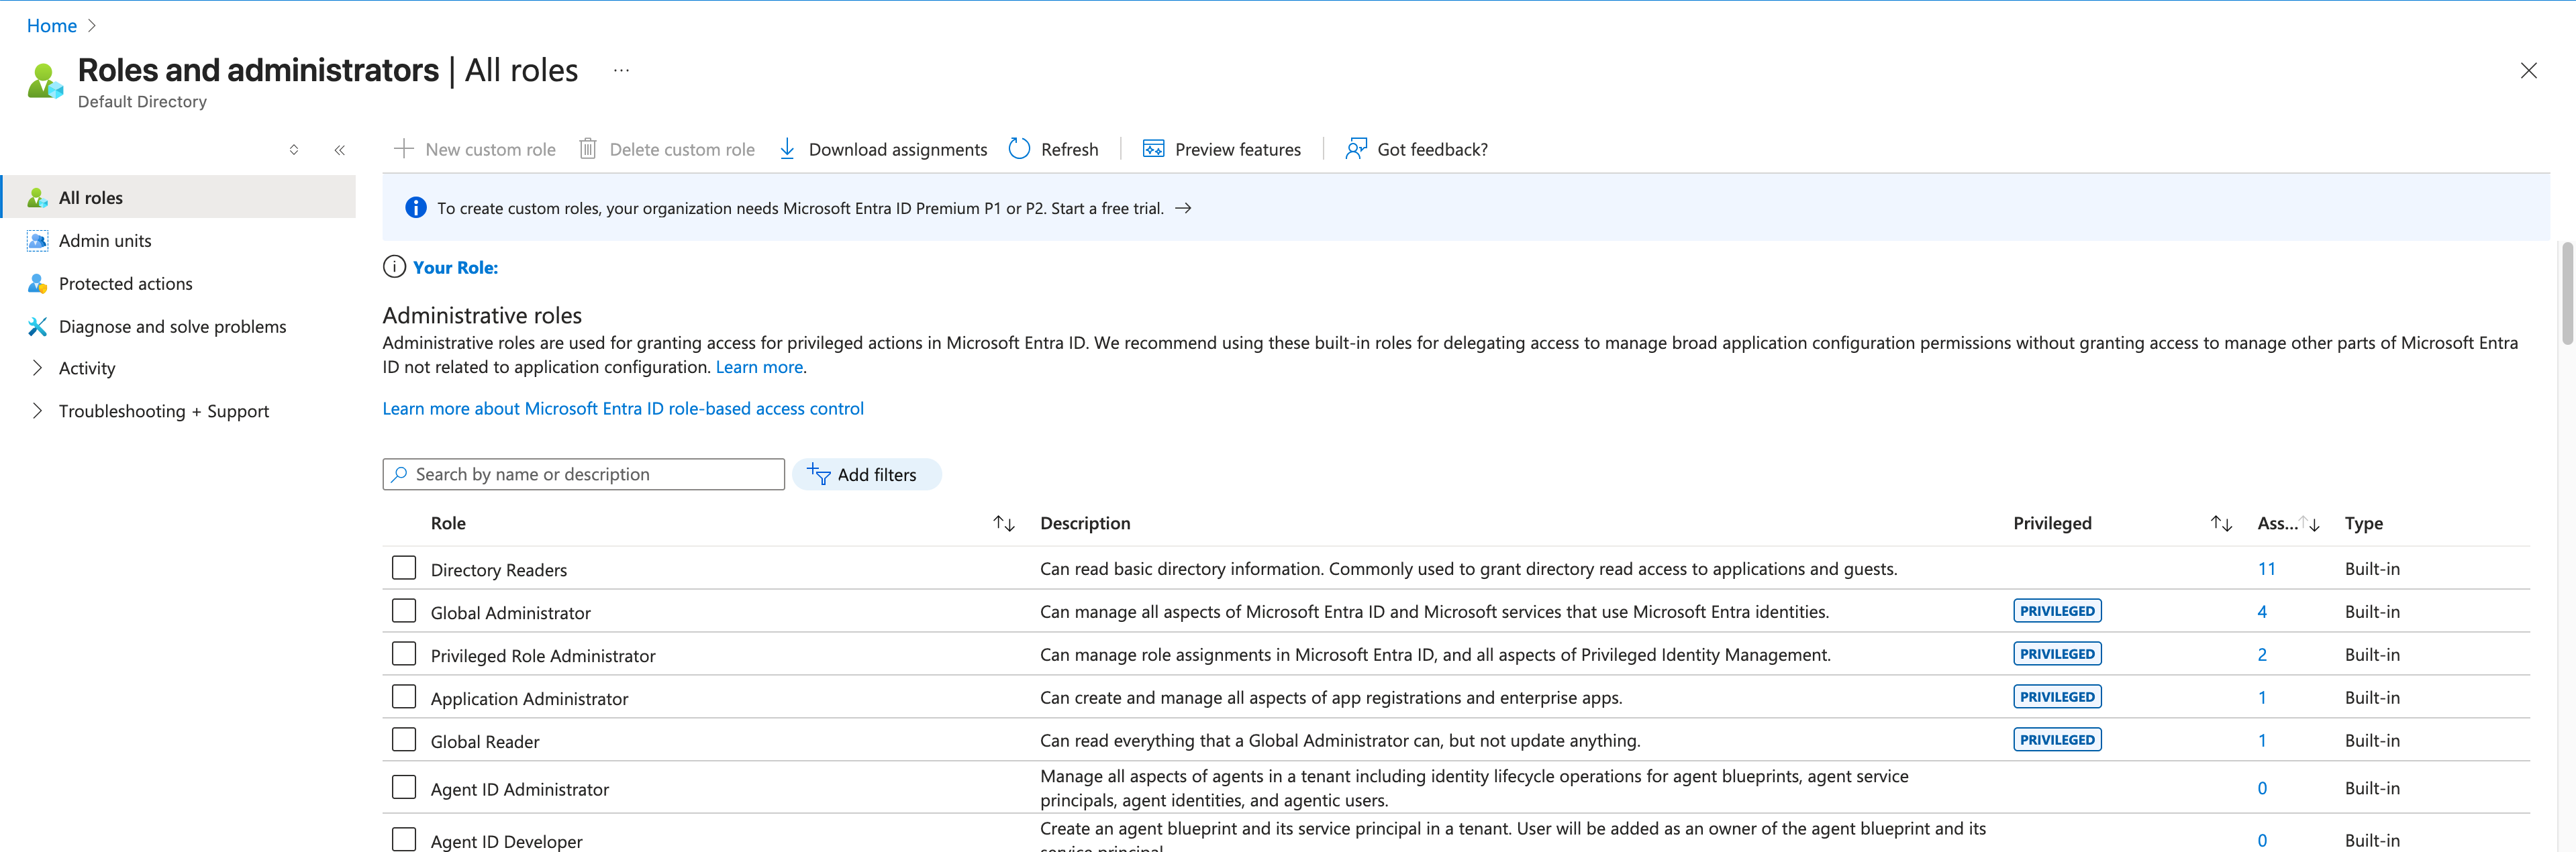Check the Directory Readers checkbox
The height and width of the screenshot is (852, 2576).
click(404, 568)
